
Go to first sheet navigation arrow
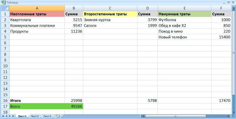point(3,116)
